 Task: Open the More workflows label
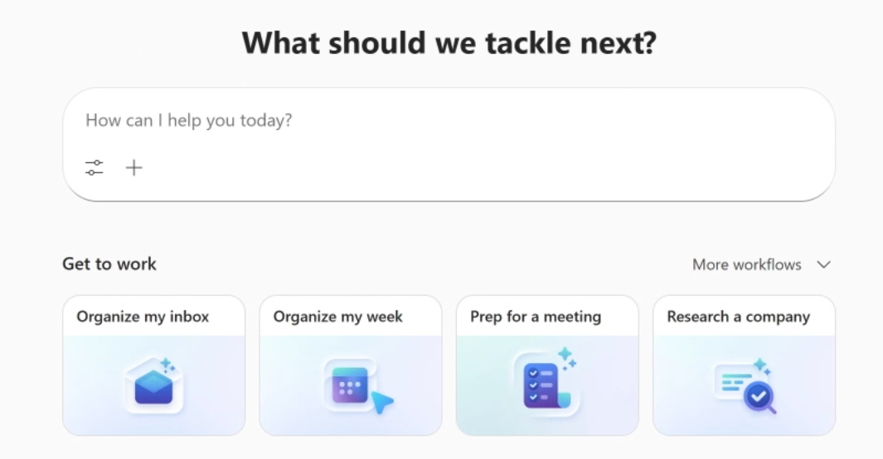(x=746, y=265)
